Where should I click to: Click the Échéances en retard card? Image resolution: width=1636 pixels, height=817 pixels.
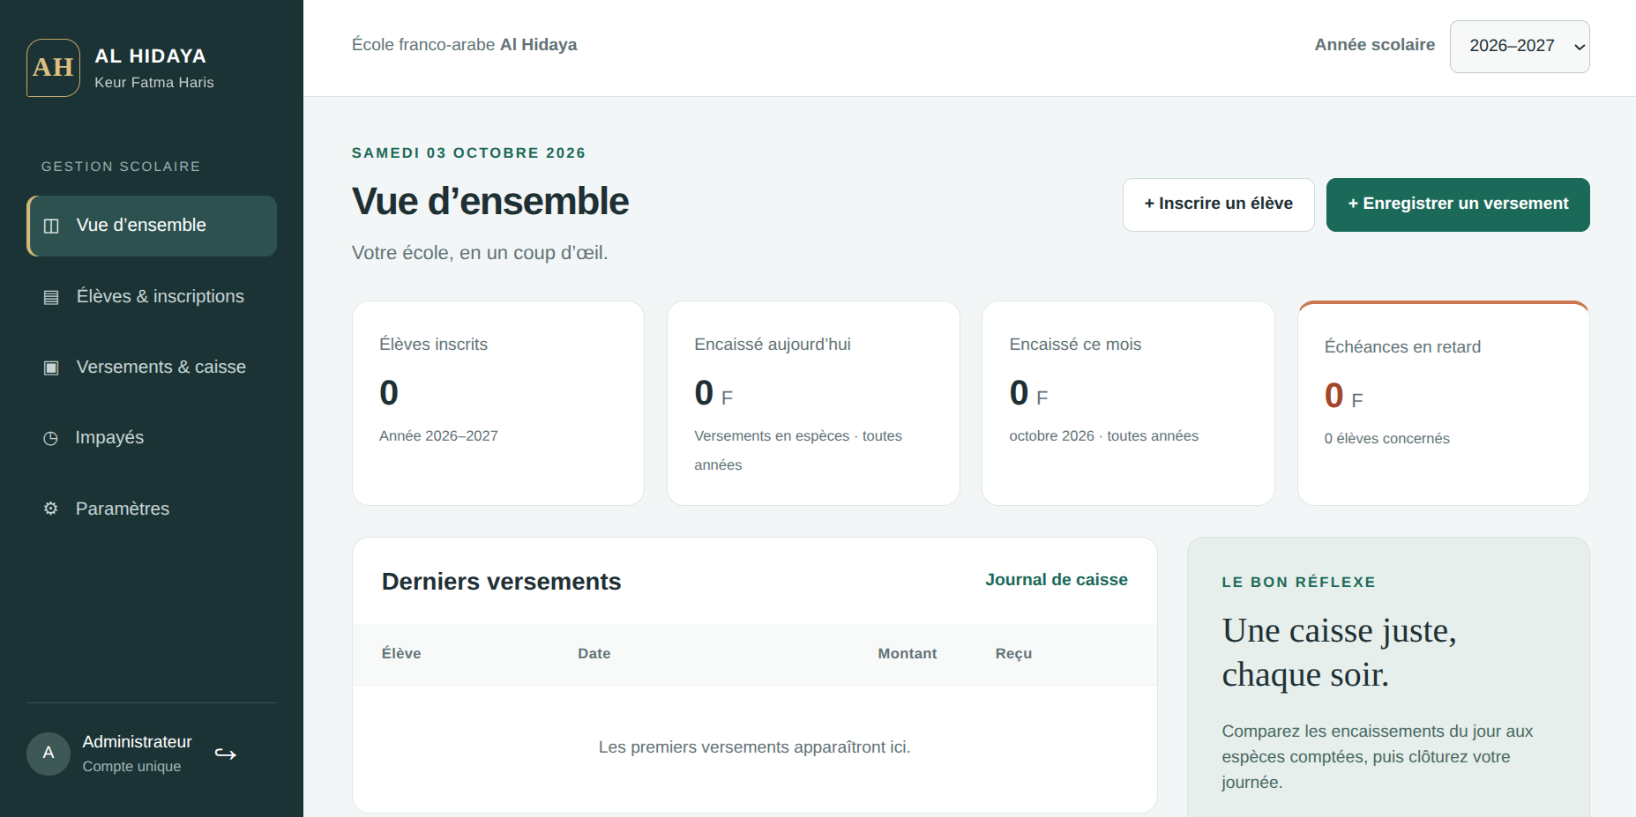click(1443, 403)
